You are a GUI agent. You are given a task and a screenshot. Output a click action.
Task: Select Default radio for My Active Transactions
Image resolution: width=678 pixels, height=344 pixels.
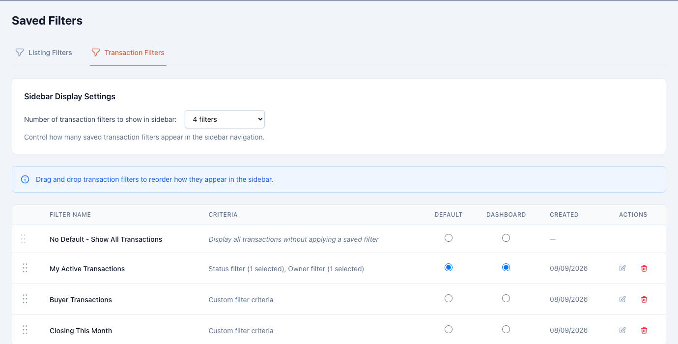(x=448, y=267)
